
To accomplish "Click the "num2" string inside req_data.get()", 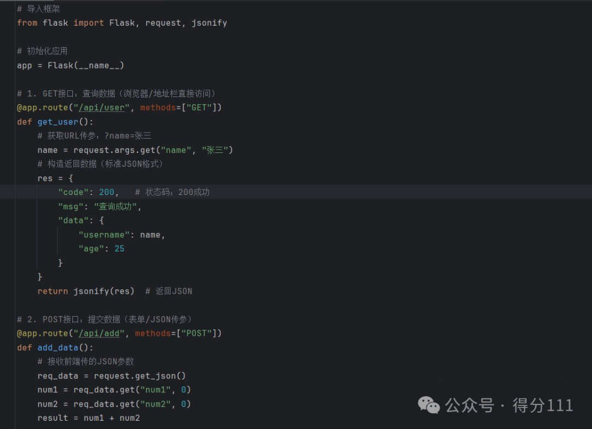I will pyautogui.click(x=156, y=404).
